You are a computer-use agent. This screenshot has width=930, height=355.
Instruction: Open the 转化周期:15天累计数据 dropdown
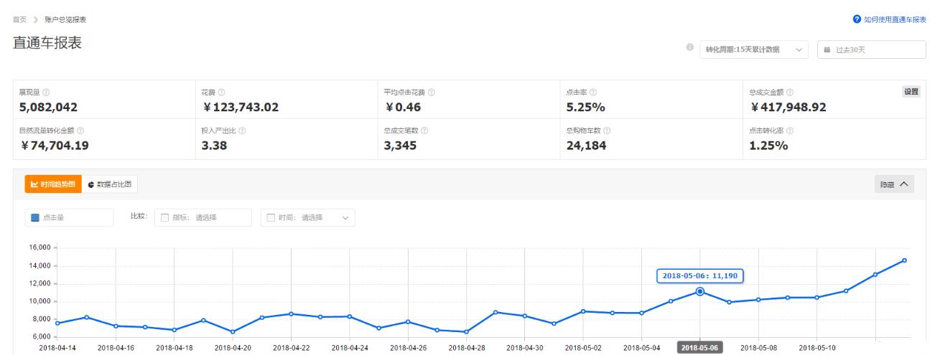[753, 49]
